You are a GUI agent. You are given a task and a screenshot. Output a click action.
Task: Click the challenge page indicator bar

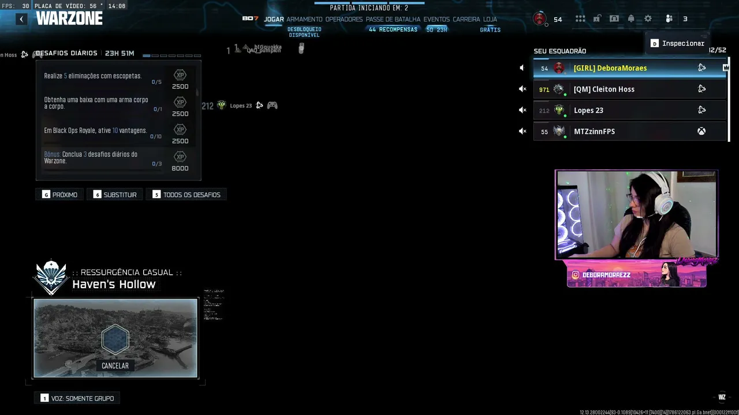(171, 55)
